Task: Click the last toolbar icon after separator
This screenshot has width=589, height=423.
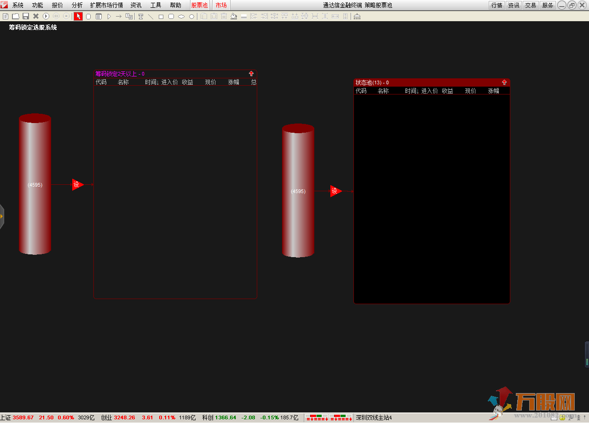Action: pos(357,16)
